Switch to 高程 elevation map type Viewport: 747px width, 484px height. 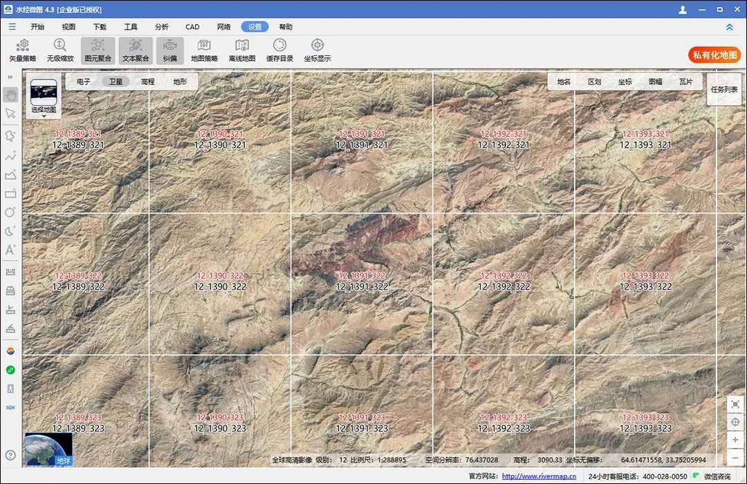point(148,82)
